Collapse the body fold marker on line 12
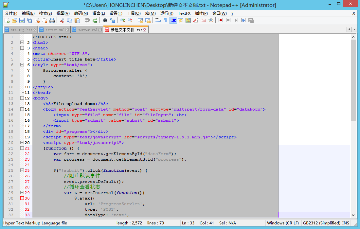The width and height of the screenshot is (360, 229). tap(22, 98)
